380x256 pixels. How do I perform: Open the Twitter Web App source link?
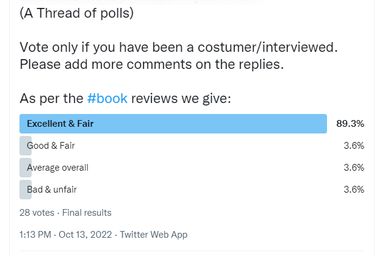coord(153,235)
